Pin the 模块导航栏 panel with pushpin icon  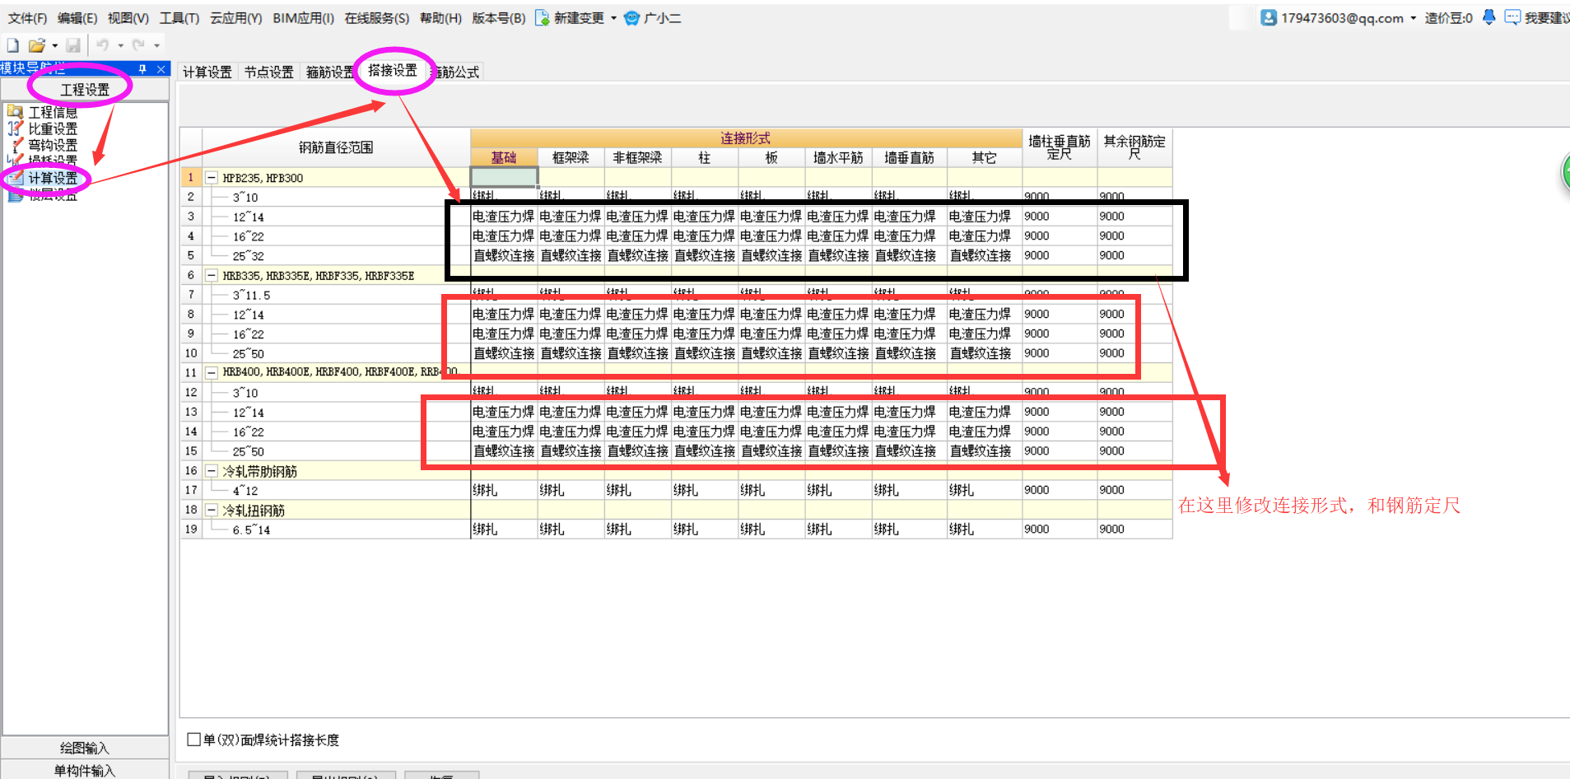coord(142,69)
